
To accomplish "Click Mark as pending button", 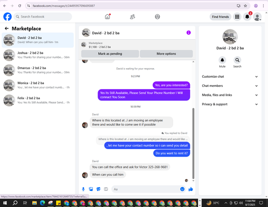I will [110, 54].
